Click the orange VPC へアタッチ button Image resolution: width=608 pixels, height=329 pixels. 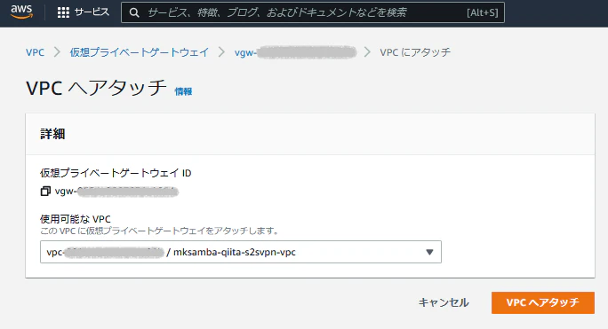click(543, 302)
